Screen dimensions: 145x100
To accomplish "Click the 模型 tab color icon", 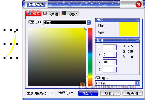I will (28, 13).
